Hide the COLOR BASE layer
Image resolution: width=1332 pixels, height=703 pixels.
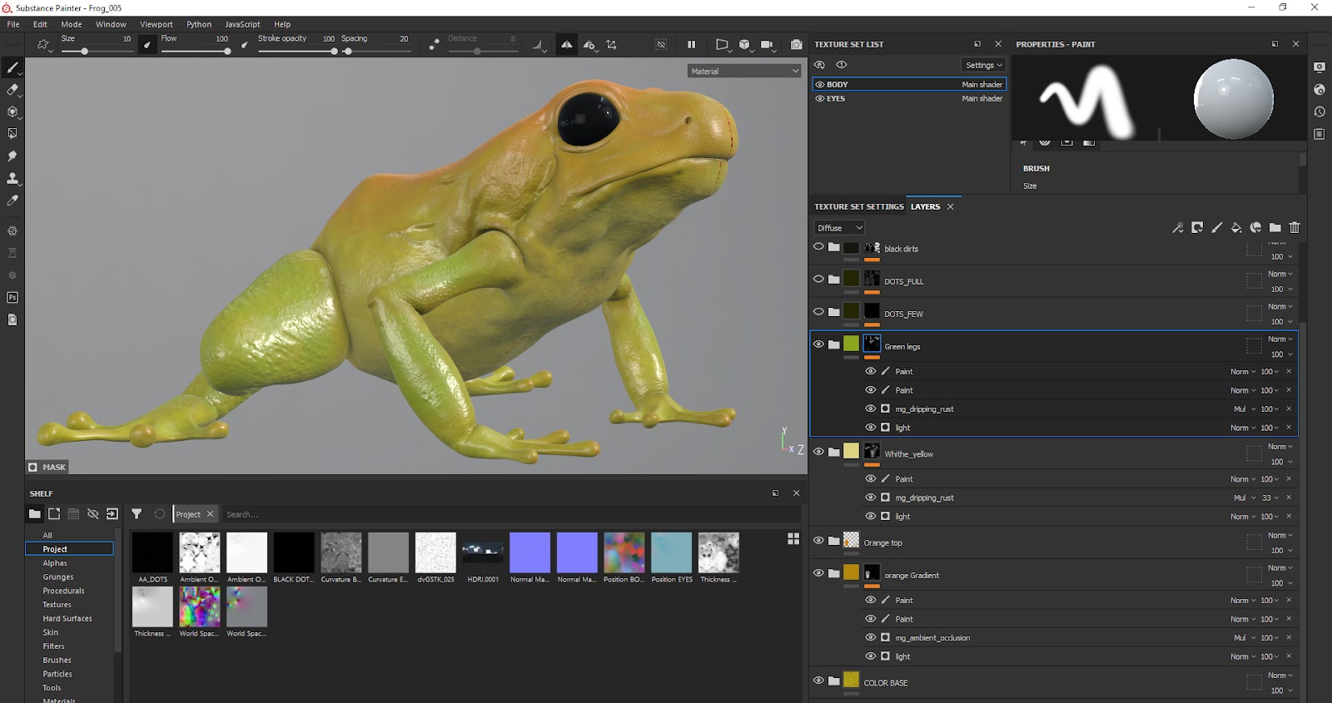[818, 681]
